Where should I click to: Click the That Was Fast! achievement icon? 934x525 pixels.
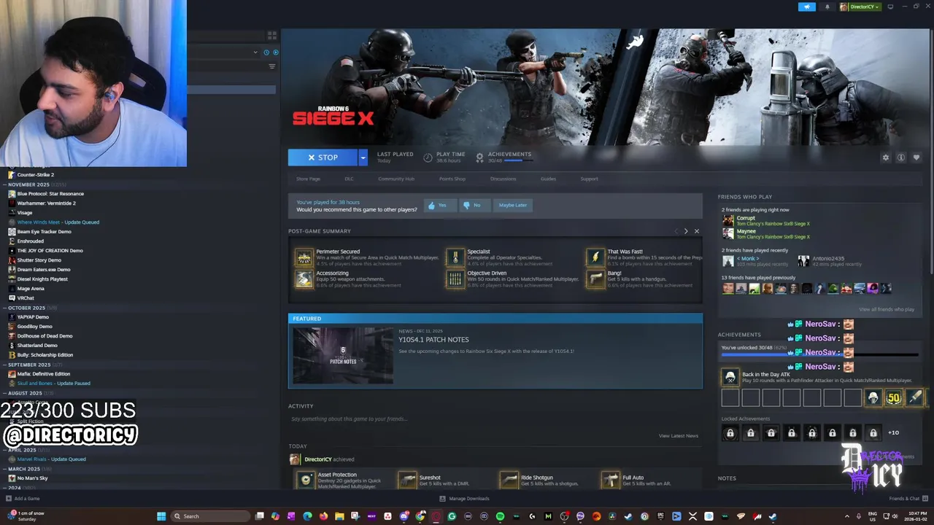[x=596, y=257]
